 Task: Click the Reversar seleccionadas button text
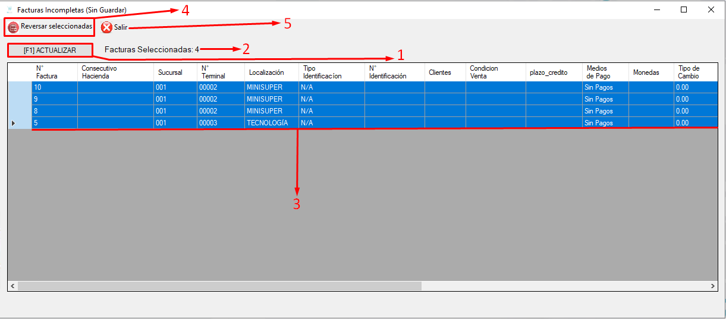(x=56, y=27)
